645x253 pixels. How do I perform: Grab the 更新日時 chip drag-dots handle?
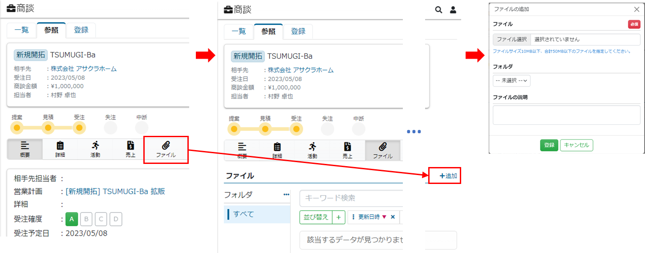[353, 217]
